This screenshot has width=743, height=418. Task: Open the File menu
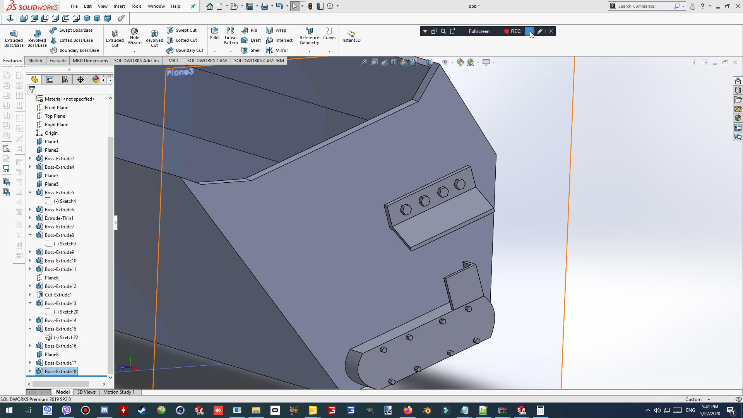click(x=74, y=6)
